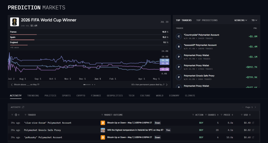Click the 11.1% purple chart label
The height and width of the screenshot is (143, 268).
pyautogui.click(x=165, y=69)
